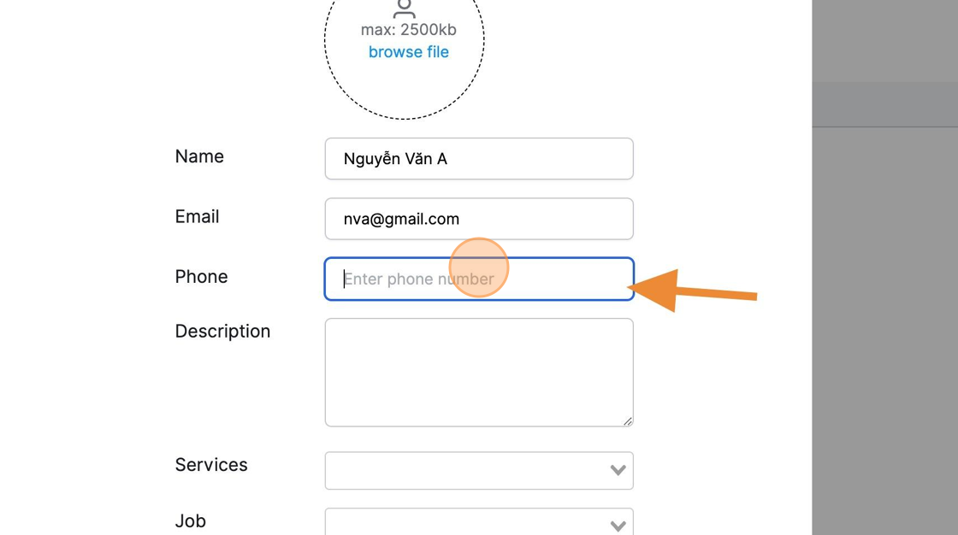Click the Job label
Image resolution: width=958 pixels, height=535 pixels.
click(x=190, y=521)
